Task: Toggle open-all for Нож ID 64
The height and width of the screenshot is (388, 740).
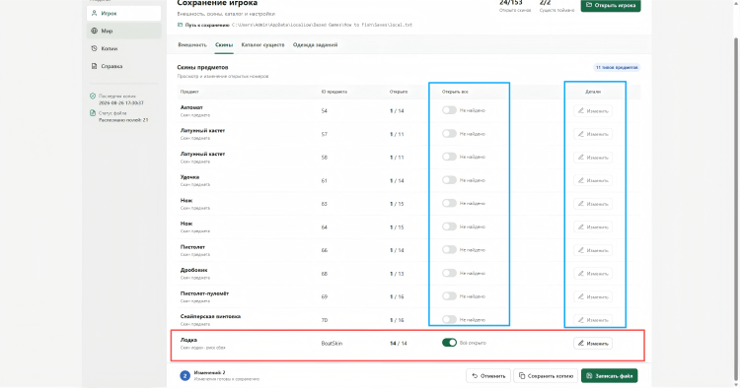Action: click(x=449, y=226)
